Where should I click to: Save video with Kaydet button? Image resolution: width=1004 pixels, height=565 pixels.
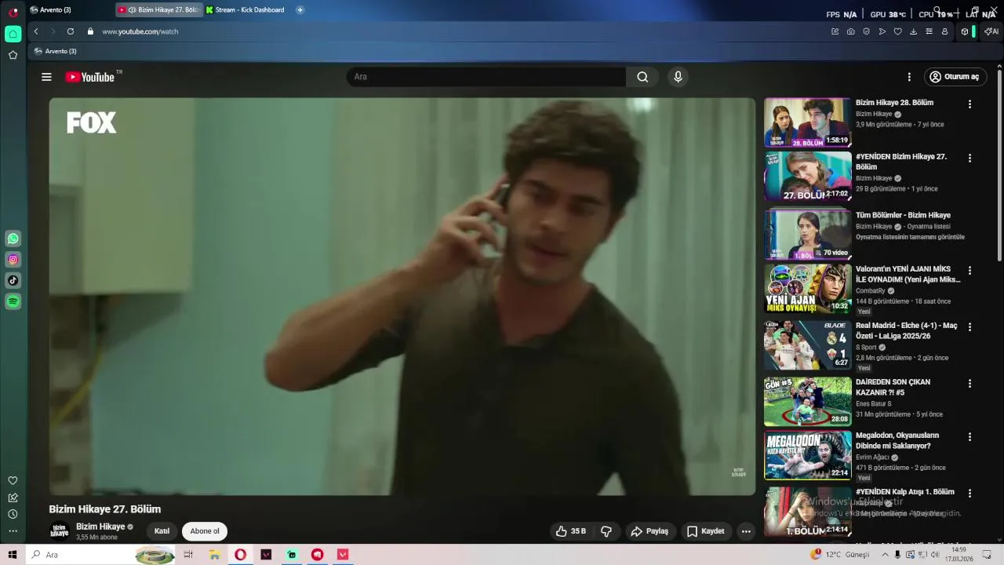705,531
